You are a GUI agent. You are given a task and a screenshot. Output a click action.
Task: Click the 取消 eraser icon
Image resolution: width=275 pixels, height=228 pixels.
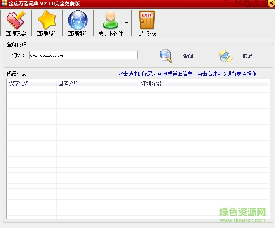[x=226, y=56]
